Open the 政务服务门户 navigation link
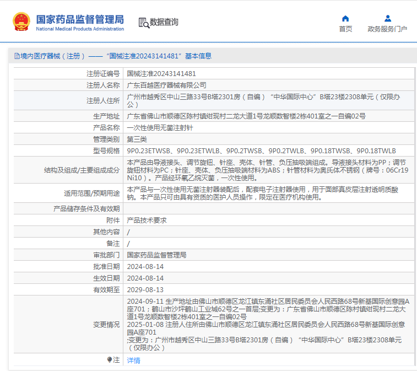The width and height of the screenshot is (417, 371). [x=387, y=29]
